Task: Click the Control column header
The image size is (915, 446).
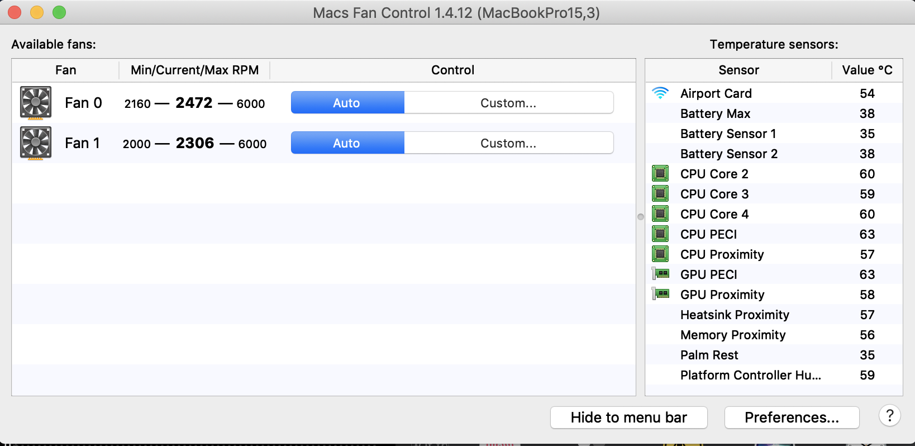Action: [452, 70]
